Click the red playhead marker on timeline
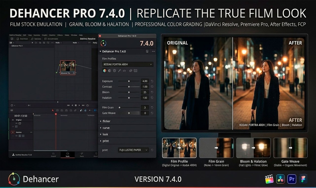 pyautogui.click(x=56, y=114)
